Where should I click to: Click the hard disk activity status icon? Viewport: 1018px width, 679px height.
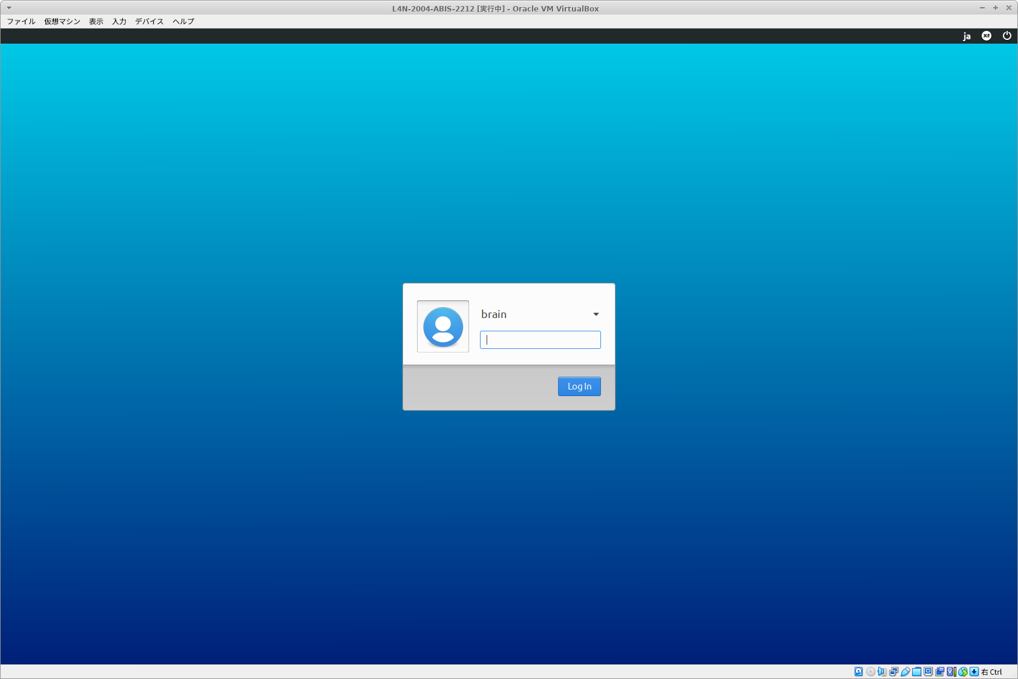858,671
